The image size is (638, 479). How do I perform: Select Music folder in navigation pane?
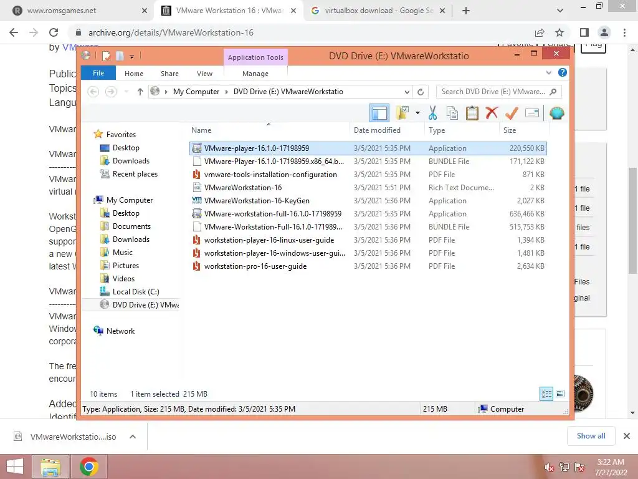pyautogui.click(x=123, y=252)
